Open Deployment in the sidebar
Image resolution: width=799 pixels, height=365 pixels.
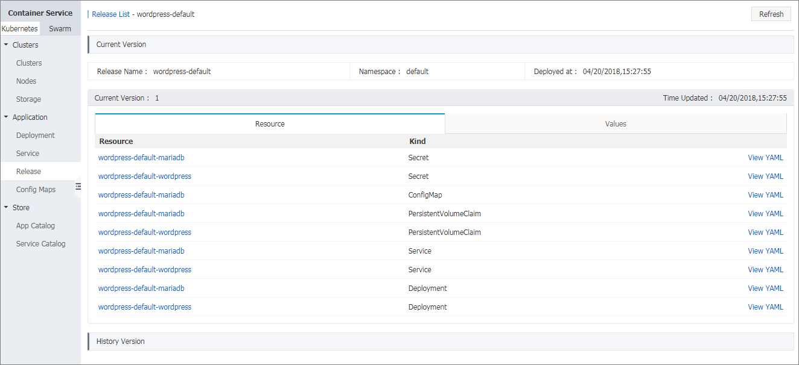click(x=36, y=135)
